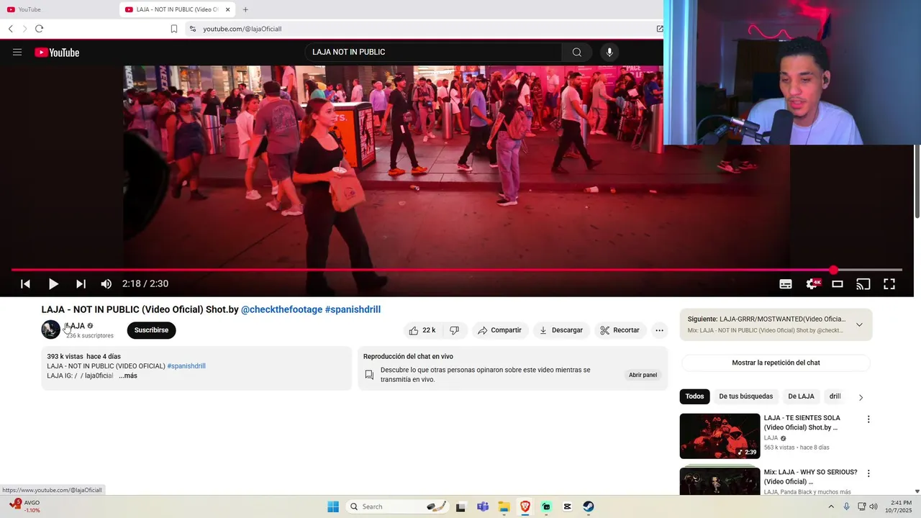Image resolution: width=921 pixels, height=518 pixels.
Task: Start voice search with the microphone
Action: [609, 52]
